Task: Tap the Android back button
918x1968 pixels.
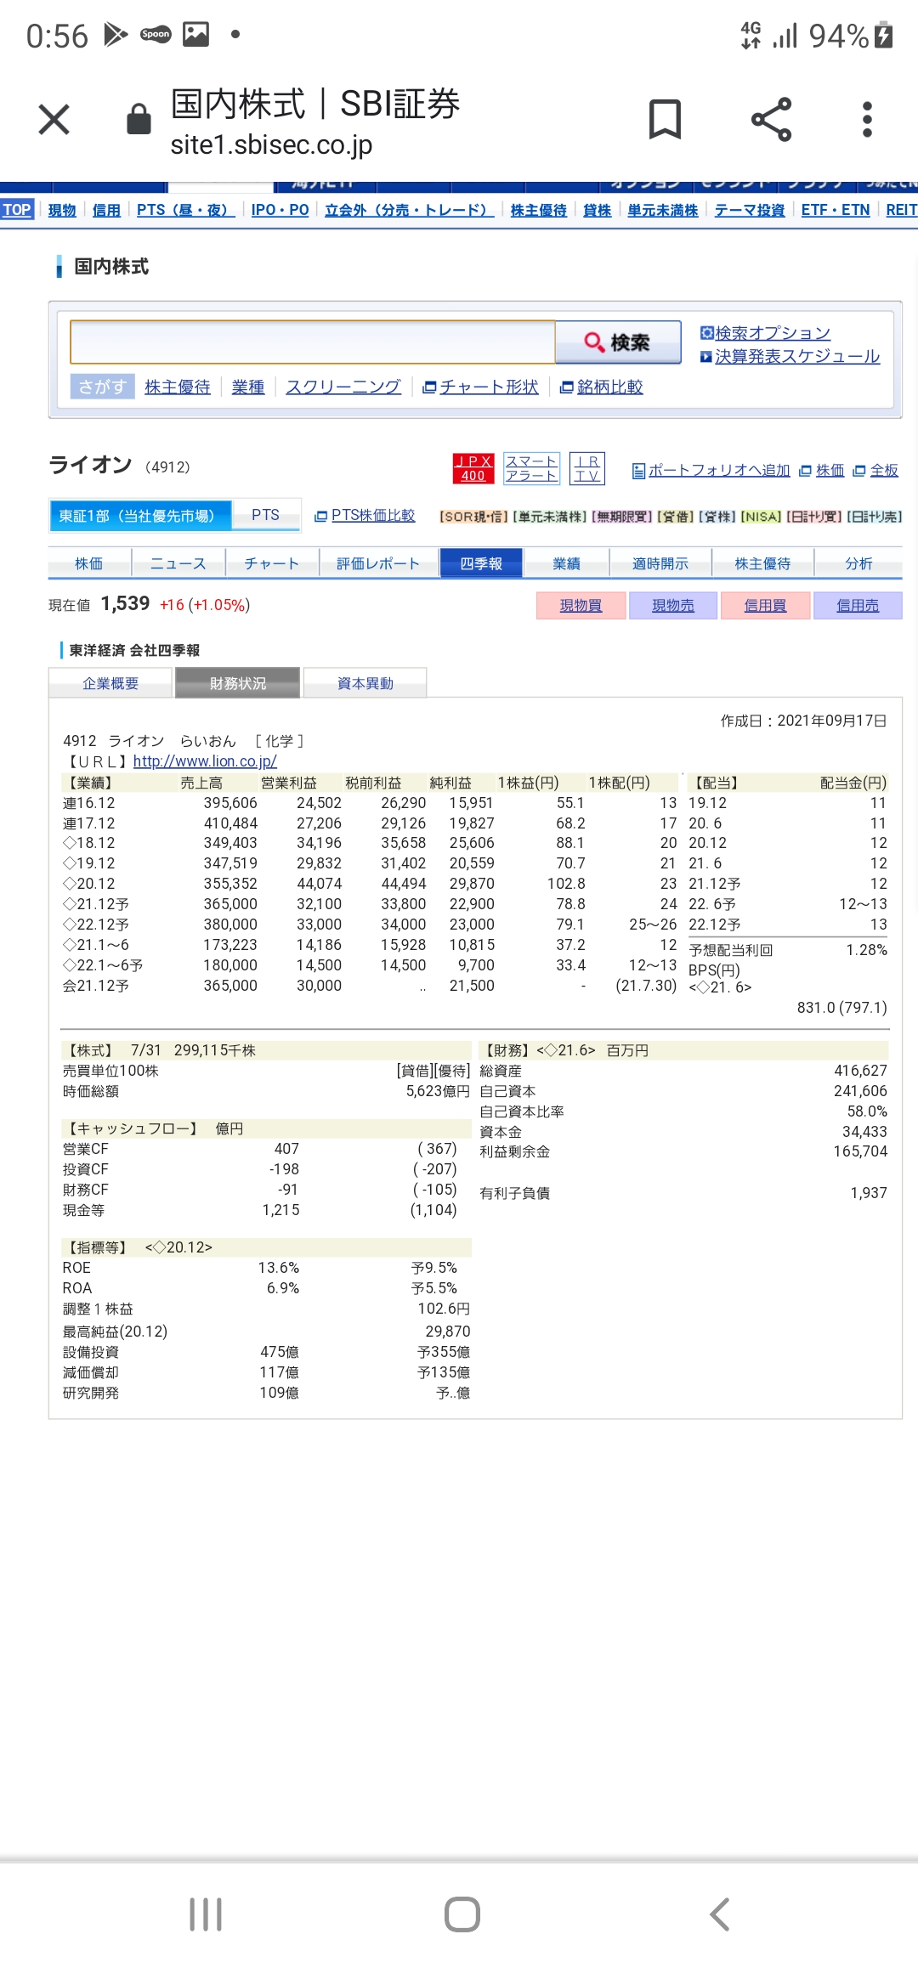Action: point(719,1914)
